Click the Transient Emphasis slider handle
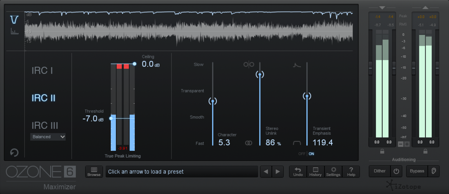 [307, 96]
